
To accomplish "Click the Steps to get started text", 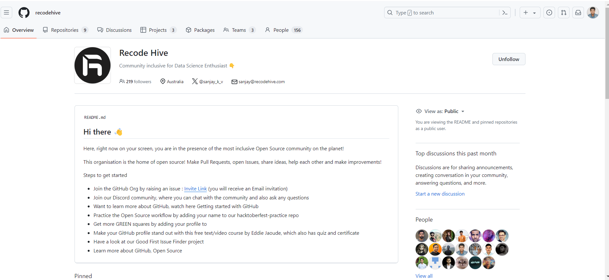I will coord(105,175).
